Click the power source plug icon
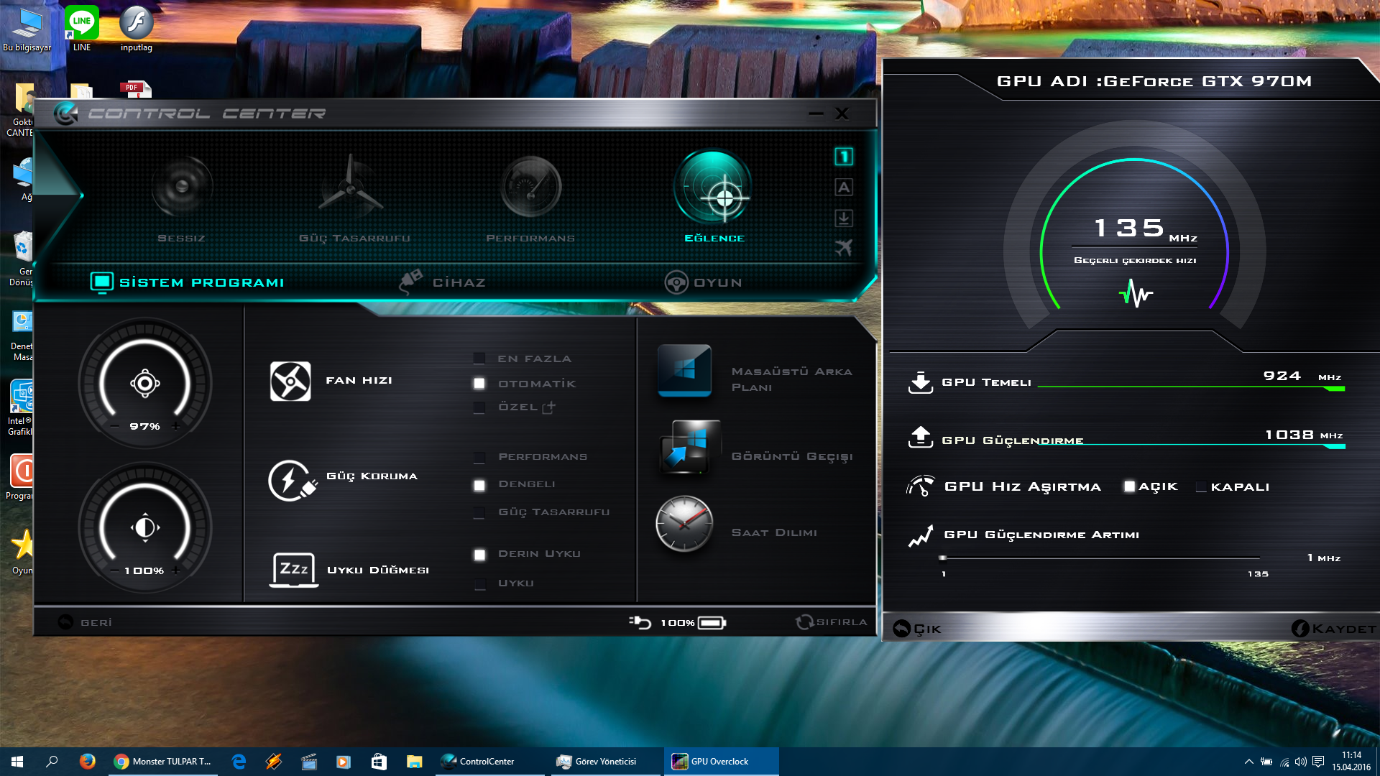The height and width of the screenshot is (776, 1380). pyautogui.click(x=640, y=622)
